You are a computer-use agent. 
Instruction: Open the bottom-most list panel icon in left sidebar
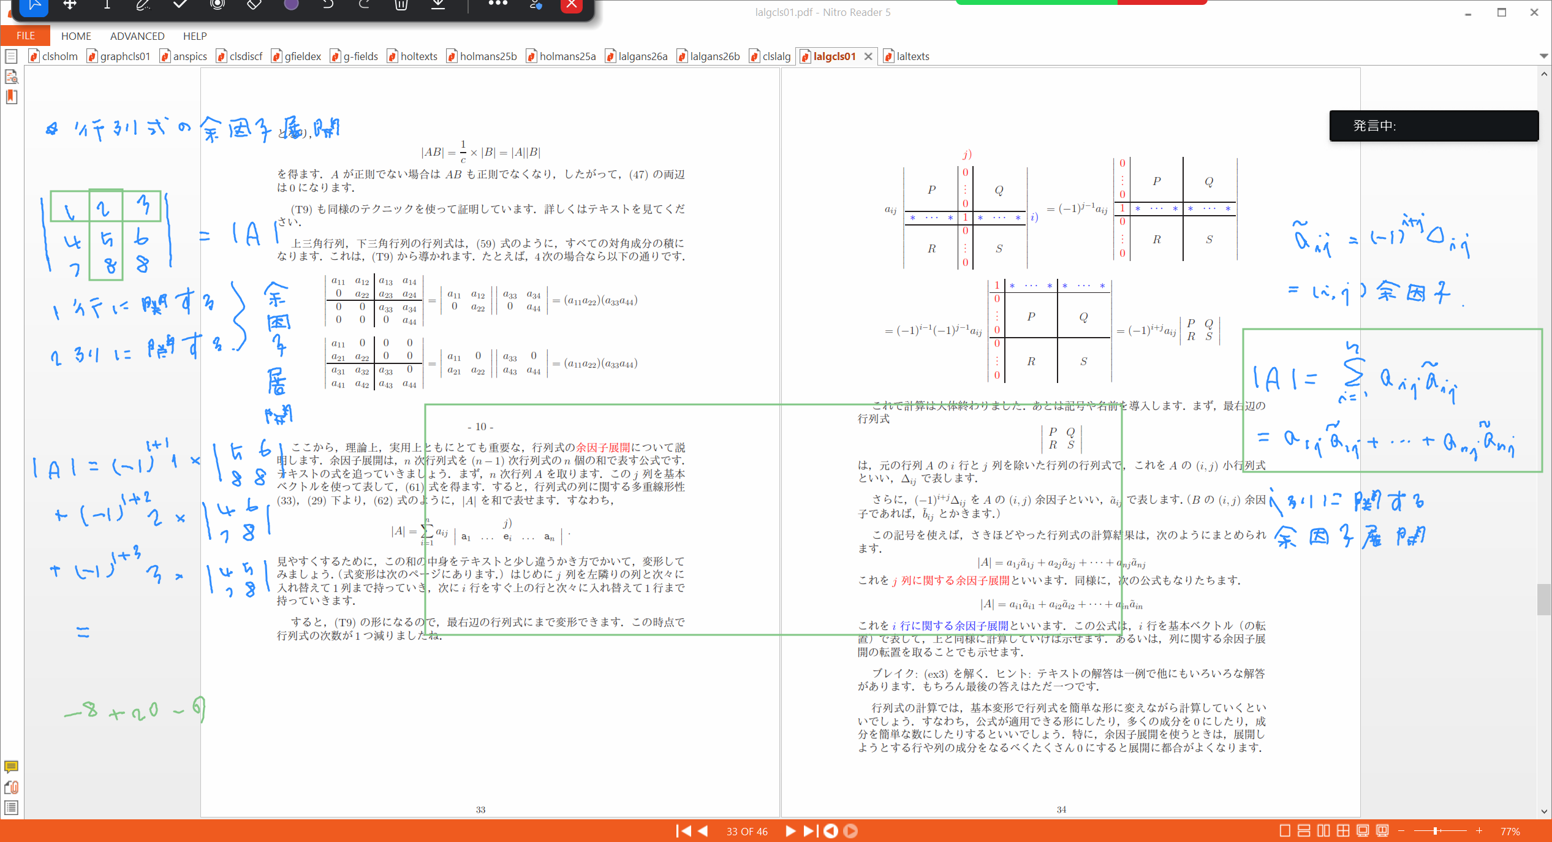click(x=11, y=808)
